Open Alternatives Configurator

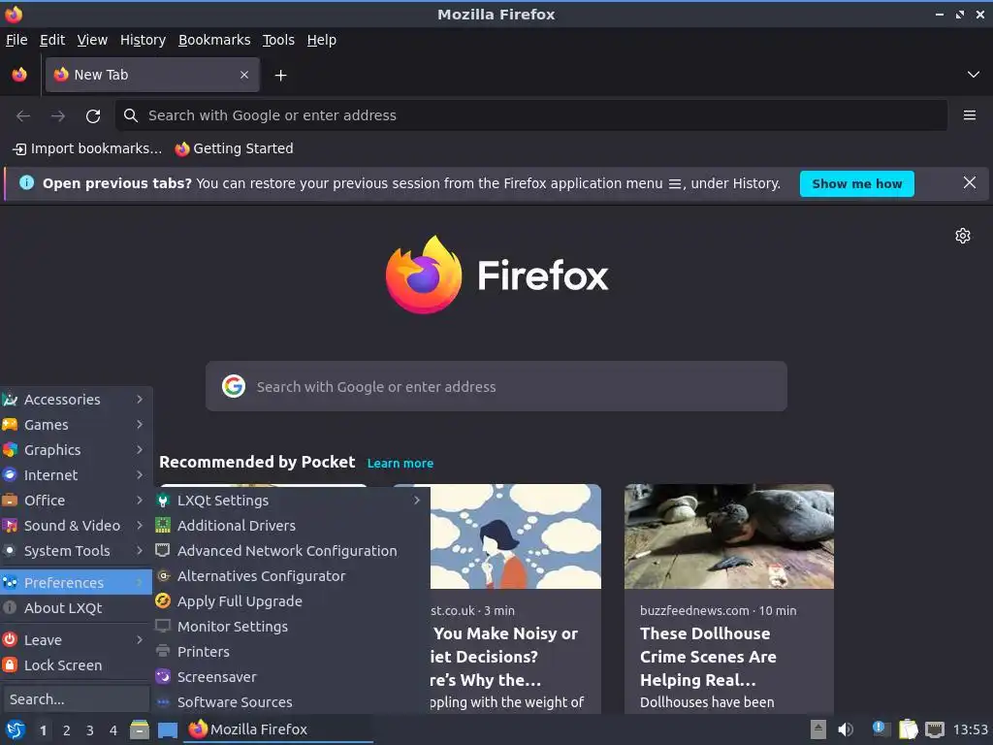(x=291, y=576)
